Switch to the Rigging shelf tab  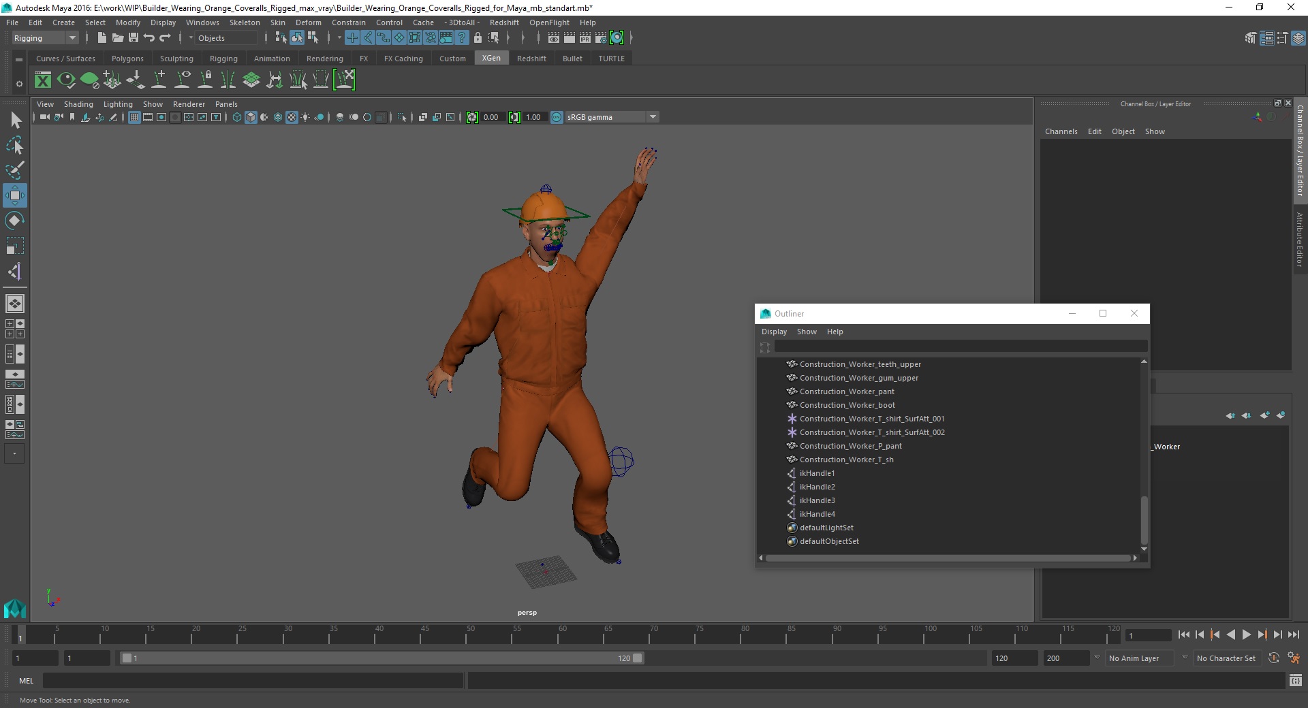(x=223, y=59)
